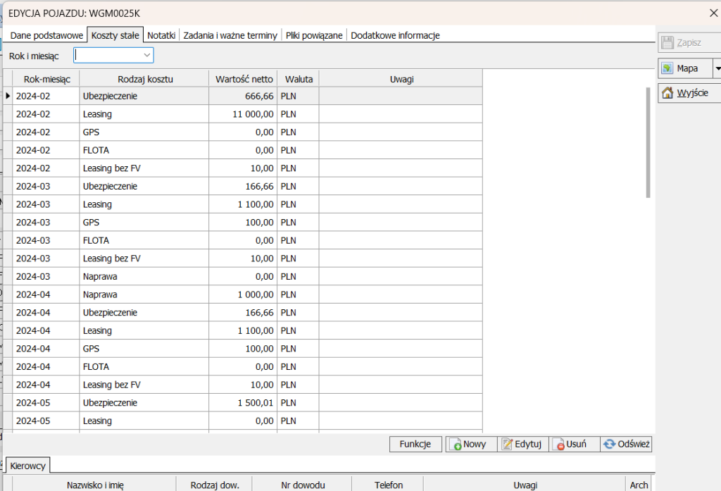
Task: Open the arrow dropdown beside Mapa
Action: pyautogui.click(x=717, y=68)
